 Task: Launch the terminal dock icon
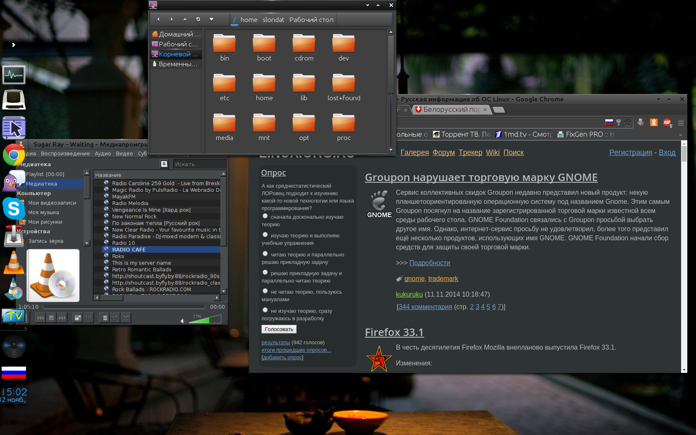14,100
